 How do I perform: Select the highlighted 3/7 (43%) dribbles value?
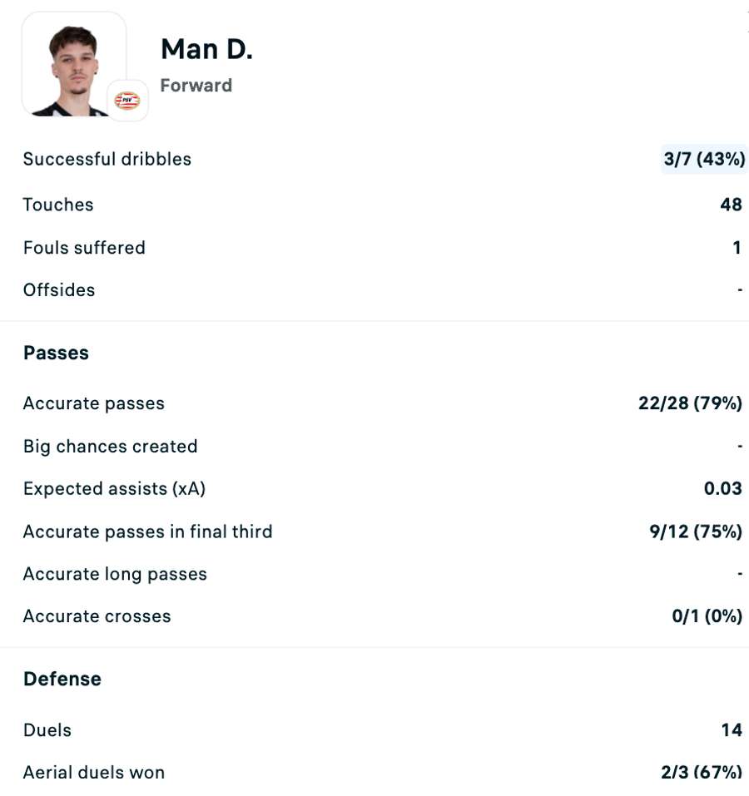[x=704, y=159]
